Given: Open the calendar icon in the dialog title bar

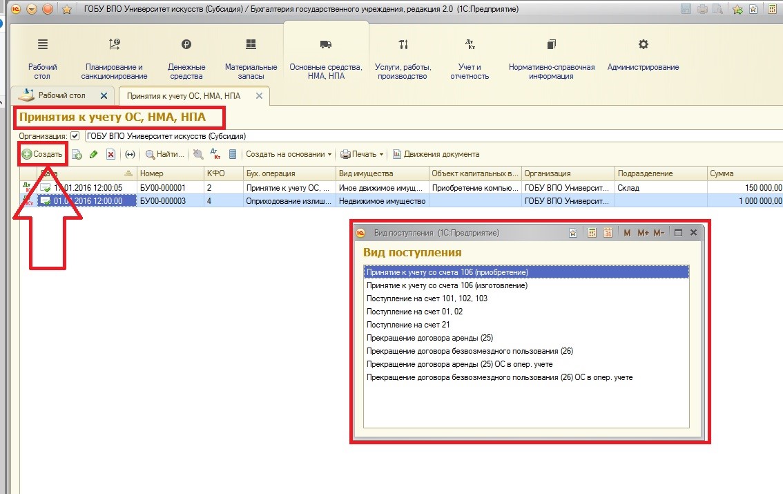Looking at the screenshot, I should [x=608, y=234].
